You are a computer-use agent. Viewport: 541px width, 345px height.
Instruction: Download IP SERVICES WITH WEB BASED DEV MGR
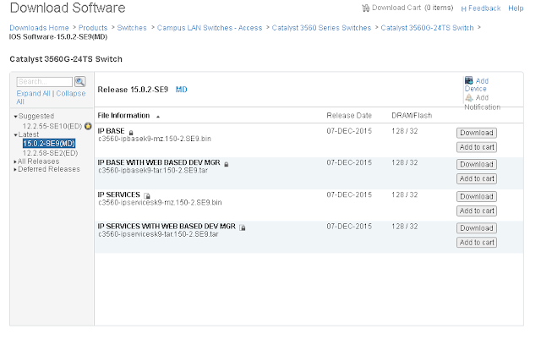coord(477,228)
